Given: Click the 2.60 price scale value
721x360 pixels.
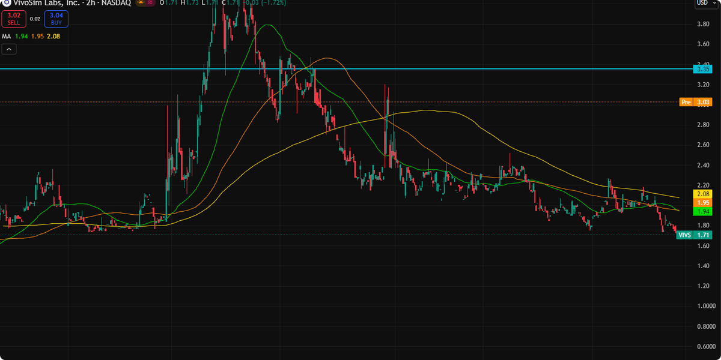Looking at the screenshot, I should [703, 145].
